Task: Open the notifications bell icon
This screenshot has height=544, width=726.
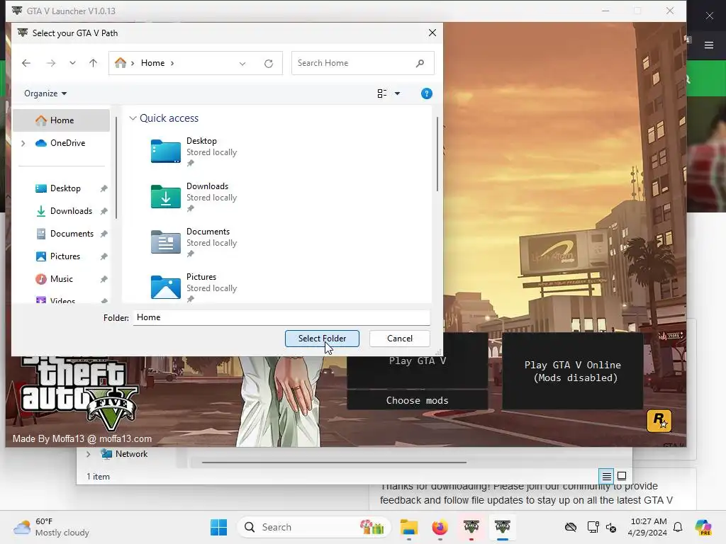Action: [x=678, y=527]
